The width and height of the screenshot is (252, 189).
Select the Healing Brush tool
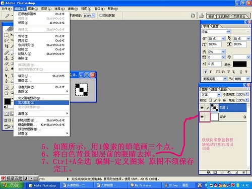click(7, 52)
